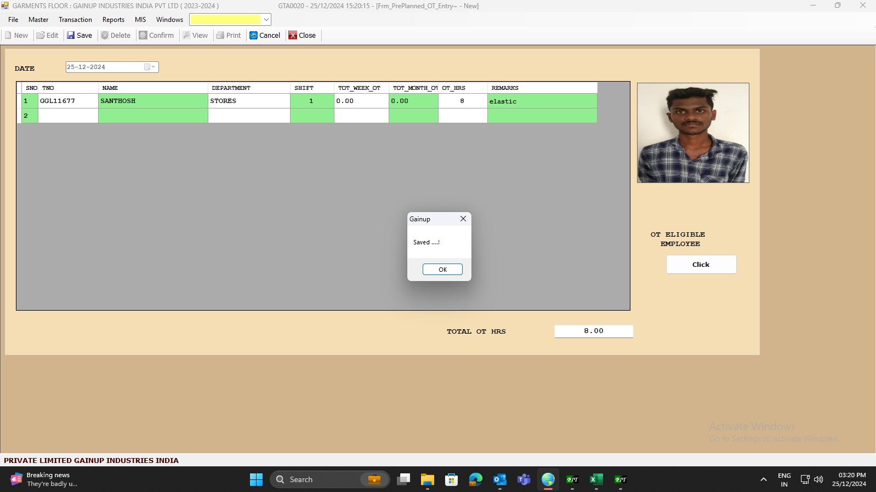Dismiss the Gainup dialog with X
Image resolution: width=876 pixels, height=492 pixels.
(463, 219)
